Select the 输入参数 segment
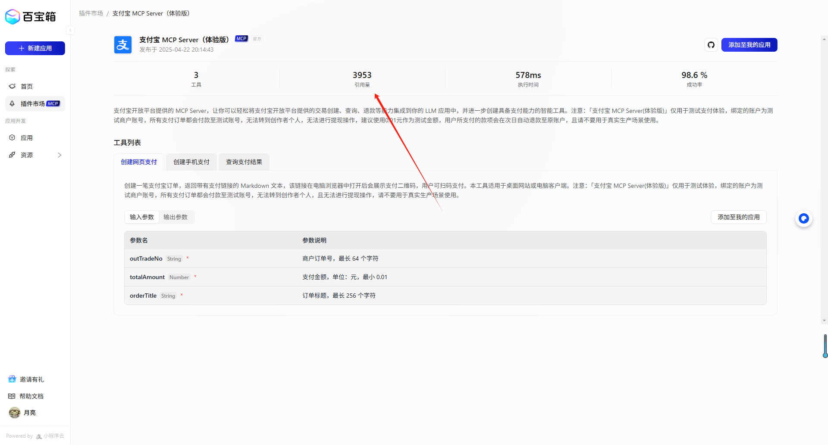The image size is (828, 445). [x=142, y=217]
